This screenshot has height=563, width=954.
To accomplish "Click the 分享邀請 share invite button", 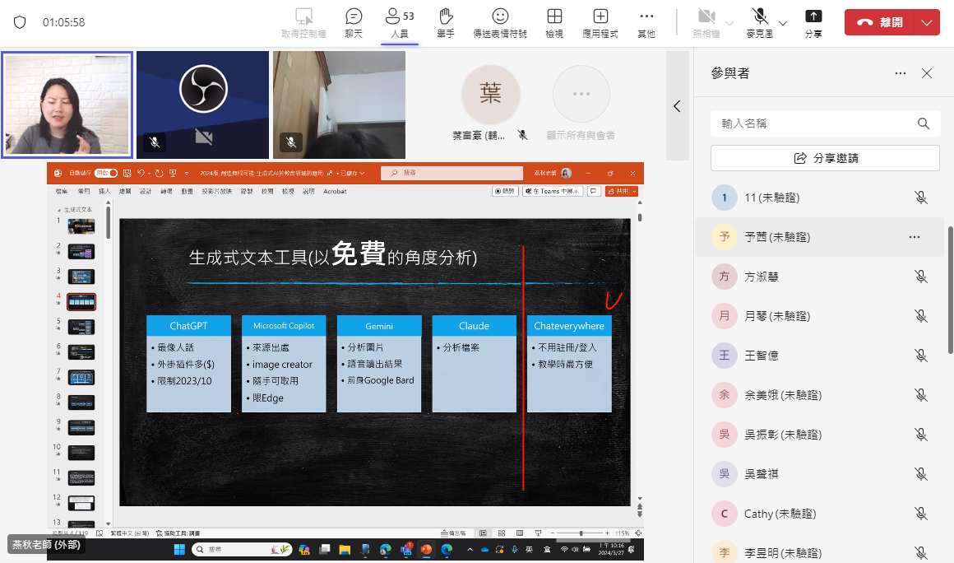I will tap(825, 158).
